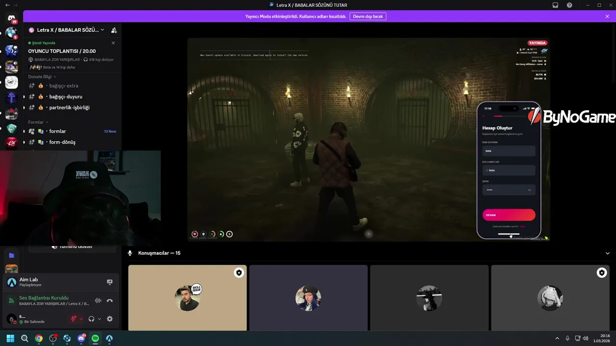Open Spotify from taskbar

pyautogui.click(x=95, y=338)
